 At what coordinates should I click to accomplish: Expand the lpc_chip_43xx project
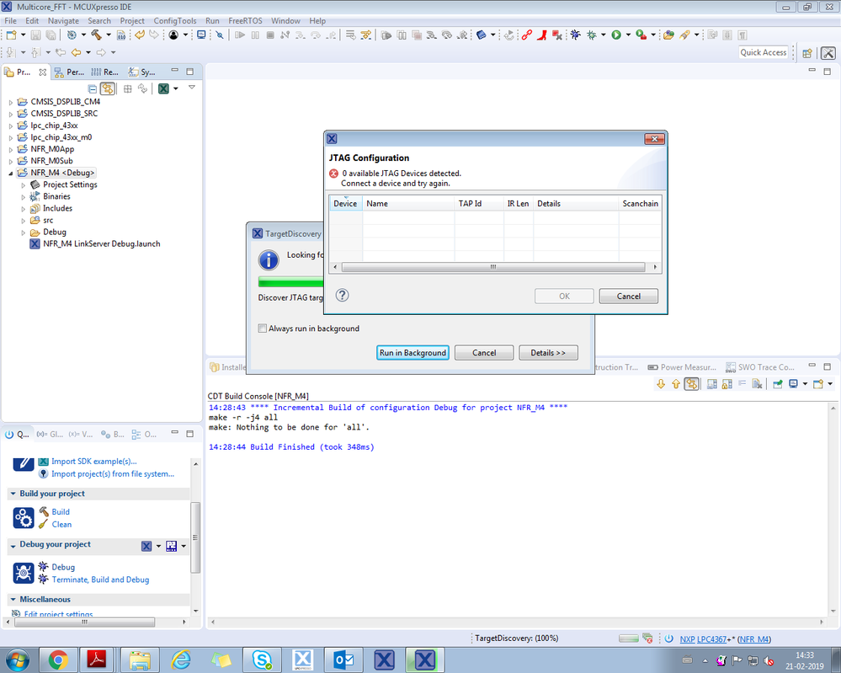pyautogui.click(x=10, y=126)
